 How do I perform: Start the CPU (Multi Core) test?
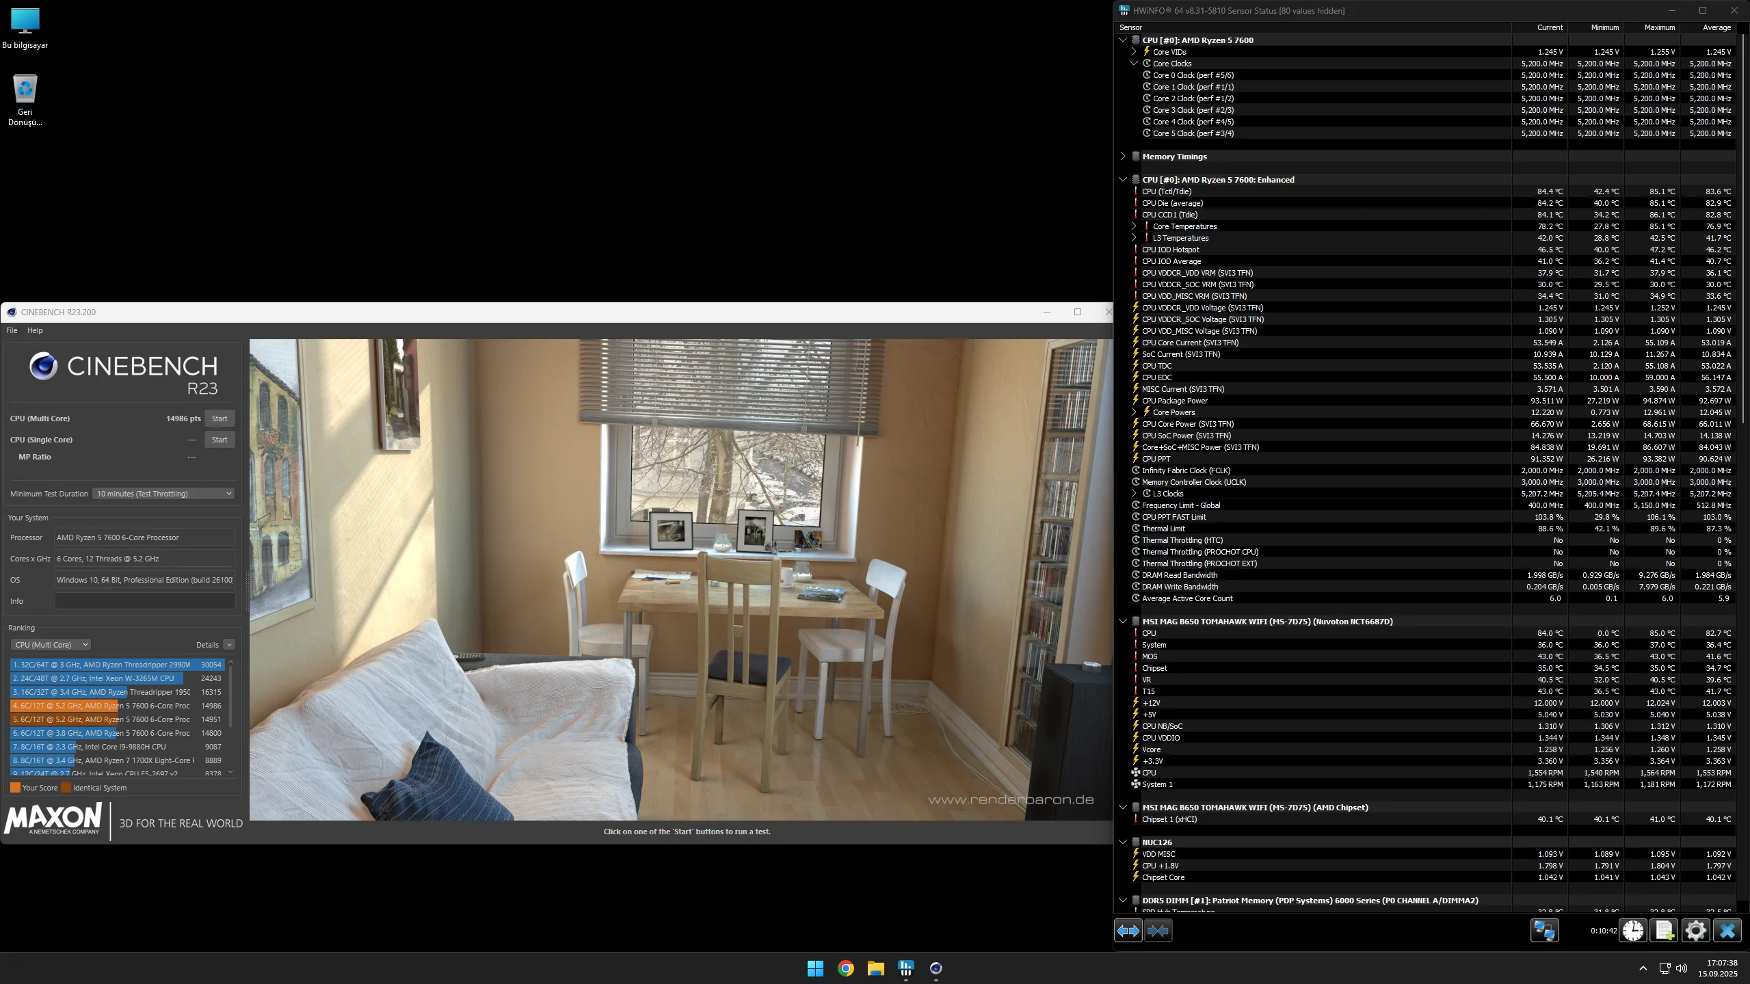[220, 418]
